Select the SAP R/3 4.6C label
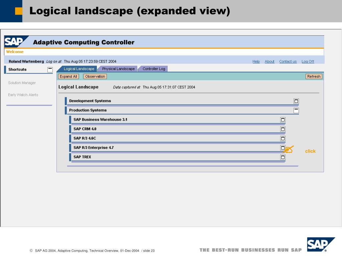Screen dimensions: 342x256 [84, 138]
